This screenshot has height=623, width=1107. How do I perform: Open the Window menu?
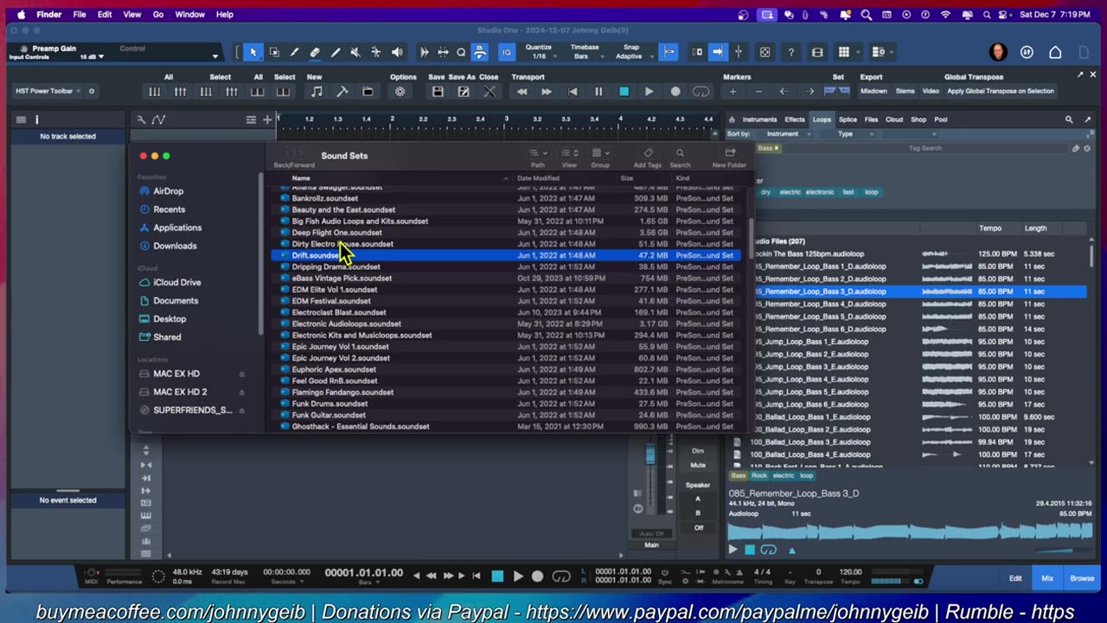pyautogui.click(x=189, y=15)
